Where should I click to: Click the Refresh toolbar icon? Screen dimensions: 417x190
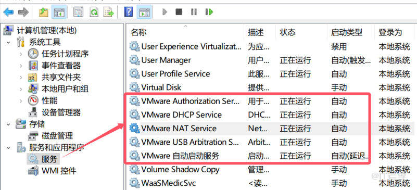click(x=94, y=12)
